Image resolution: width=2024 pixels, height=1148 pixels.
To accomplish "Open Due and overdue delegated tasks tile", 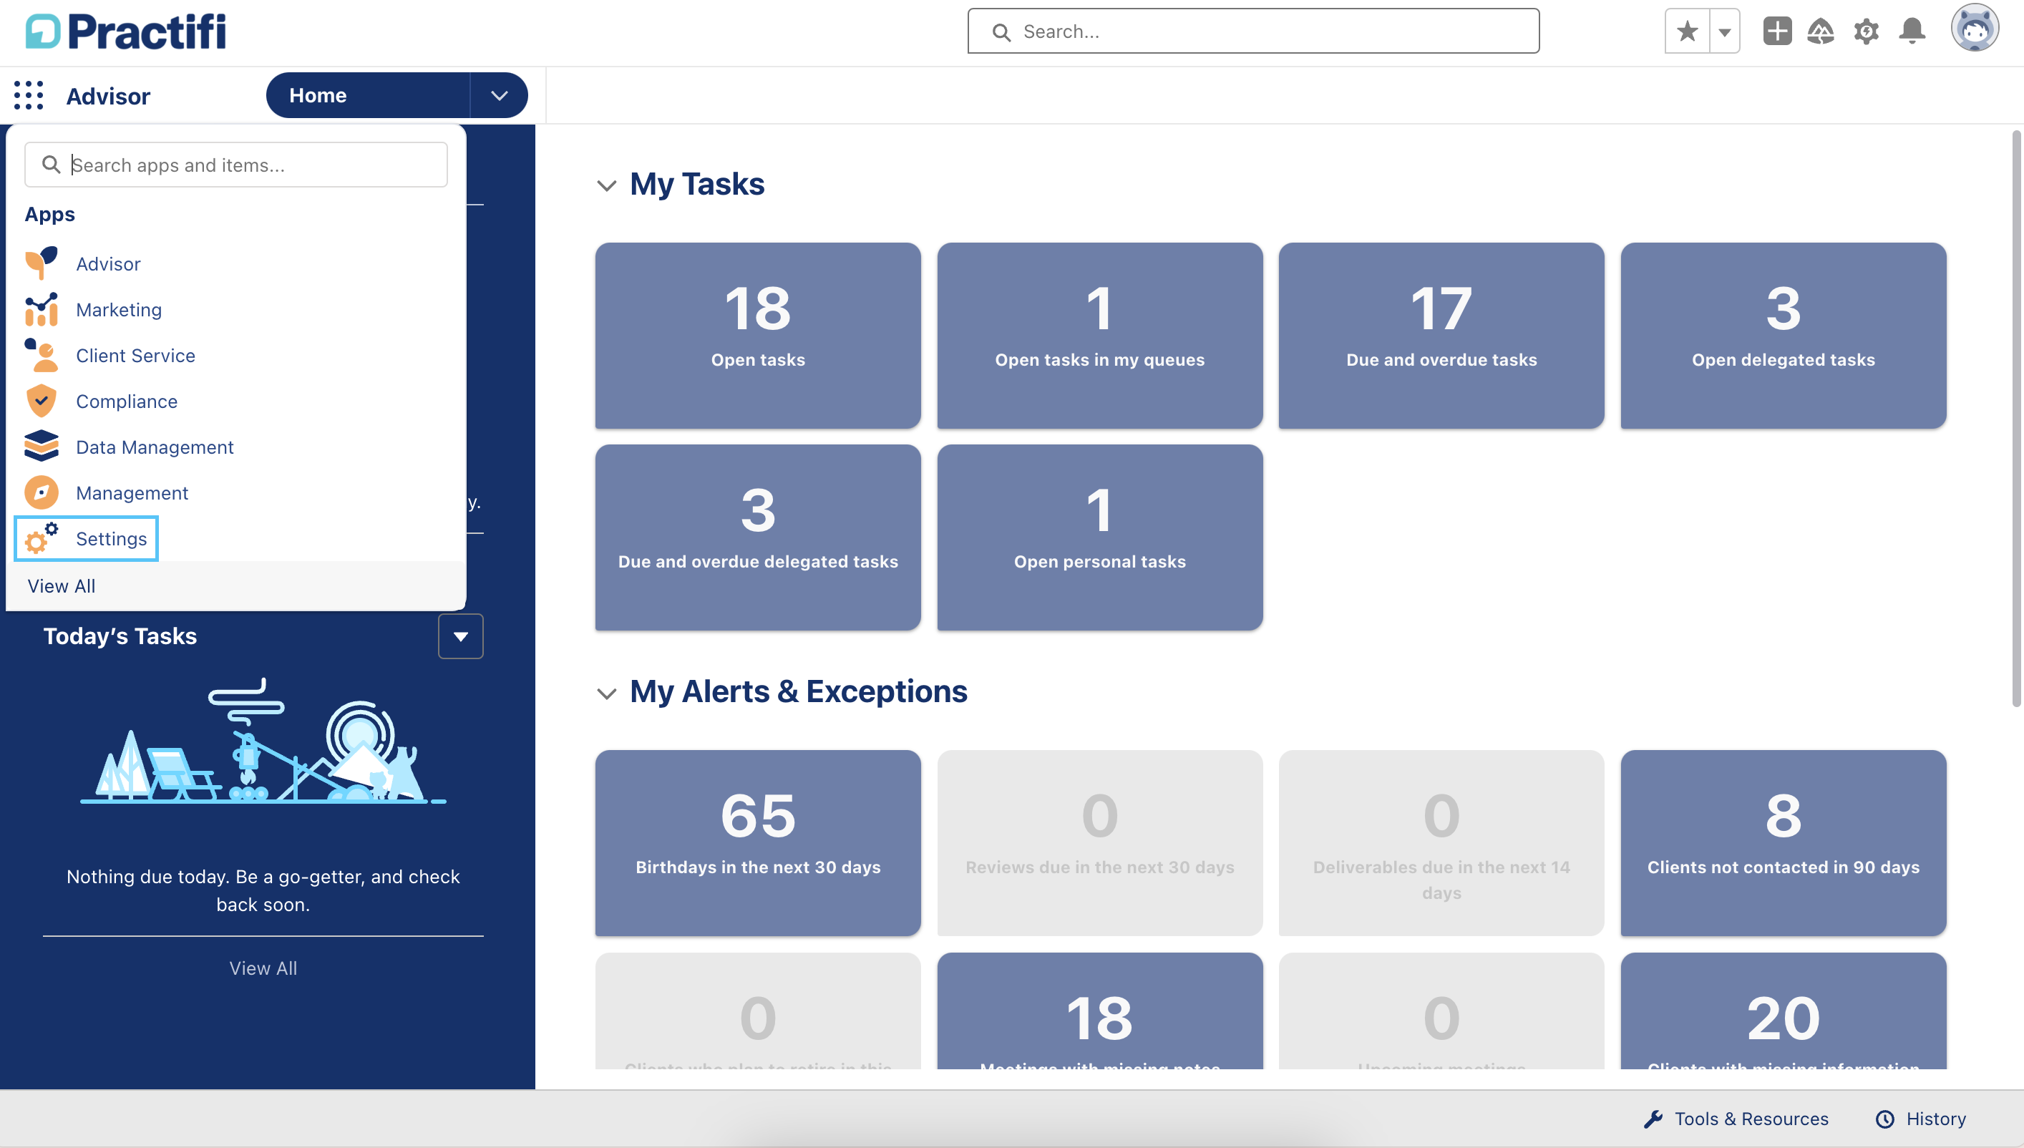I will [758, 537].
